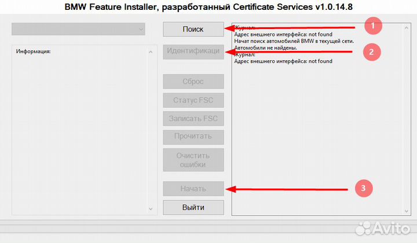Expand the vehicle selection dropdown
This screenshot has height=243, width=417.
[141, 29]
